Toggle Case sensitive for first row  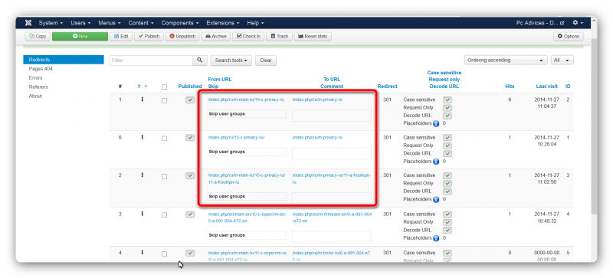(x=447, y=100)
